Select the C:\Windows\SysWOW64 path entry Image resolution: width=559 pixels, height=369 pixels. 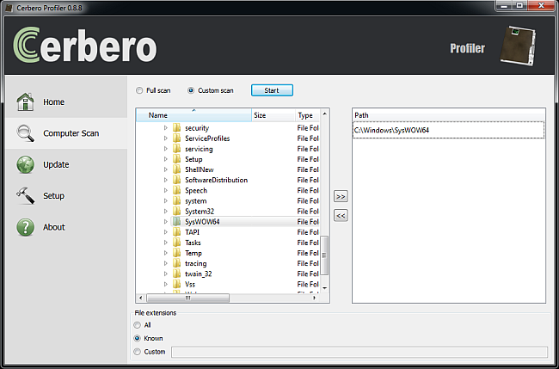(448, 130)
